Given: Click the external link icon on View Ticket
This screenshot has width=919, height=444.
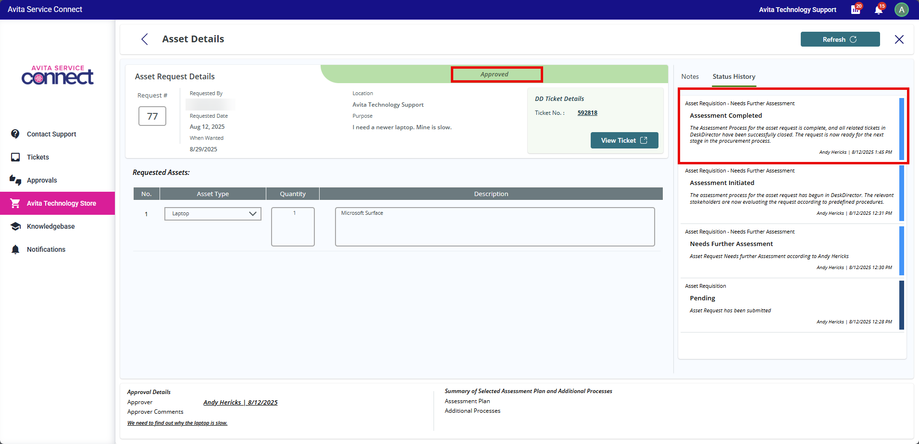Looking at the screenshot, I should pyautogui.click(x=644, y=140).
